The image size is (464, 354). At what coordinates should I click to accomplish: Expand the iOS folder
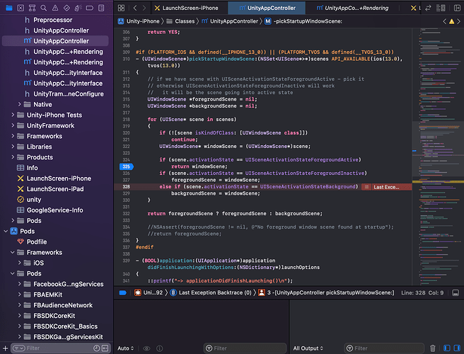coord(20,263)
